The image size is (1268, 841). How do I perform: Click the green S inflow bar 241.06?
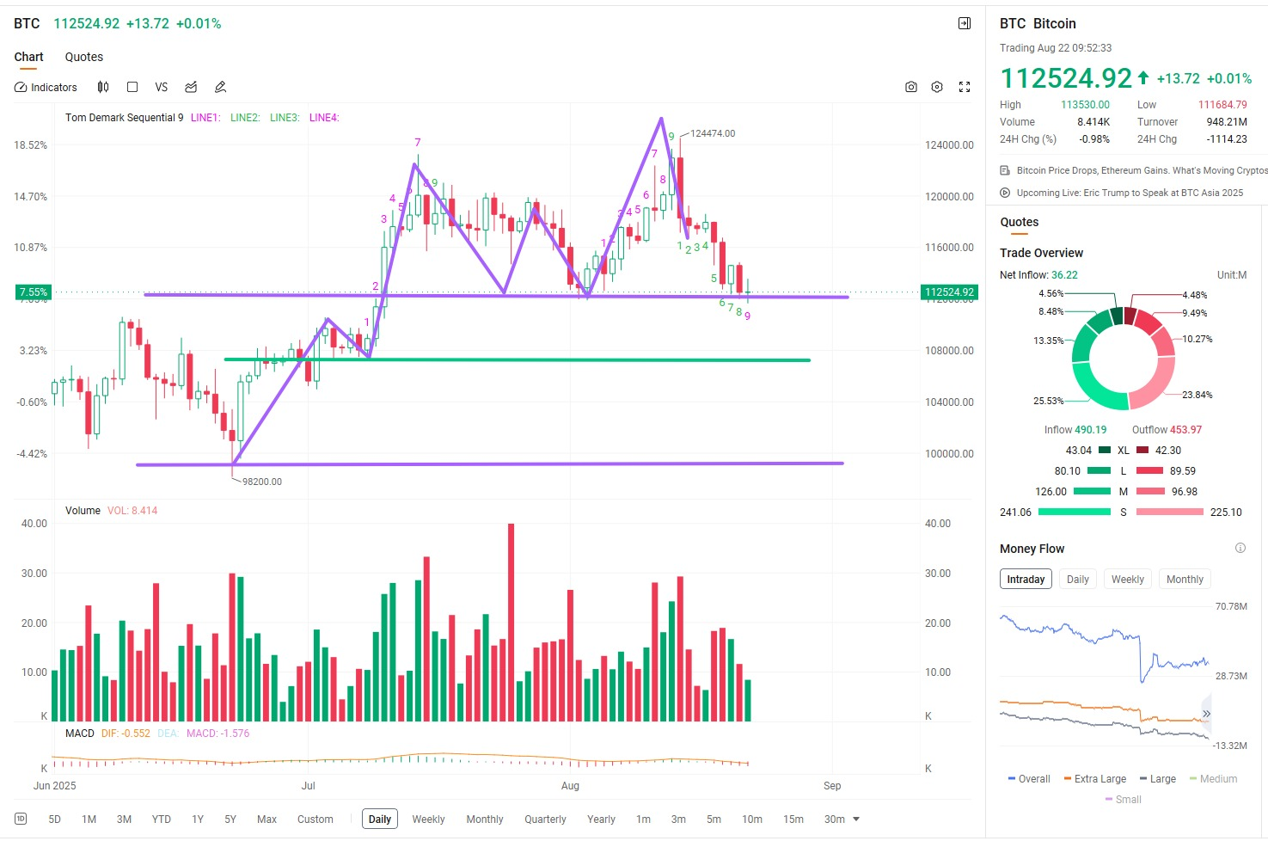click(1075, 512)
